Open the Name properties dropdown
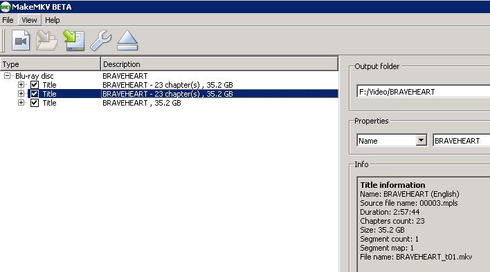This screenshot has height=272, width=490. (x=421, y=141)
